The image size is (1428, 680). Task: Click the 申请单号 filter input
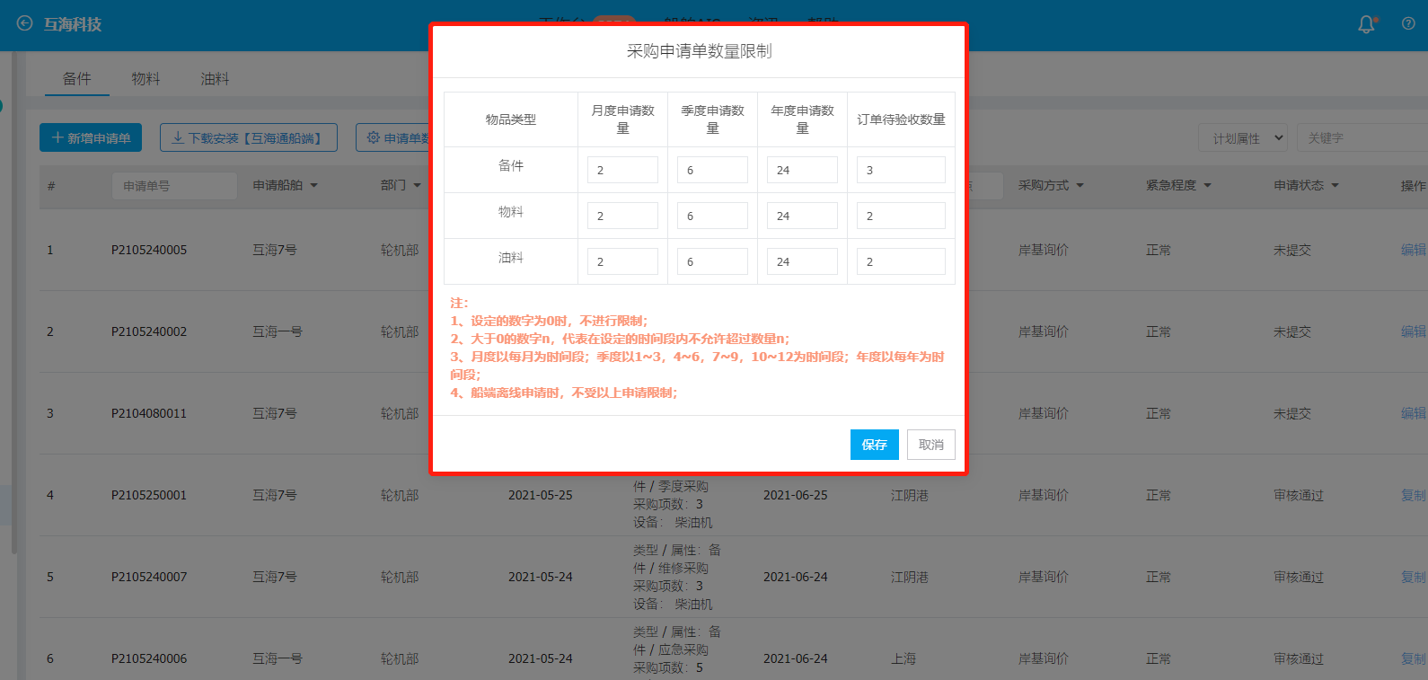pyautogui.click(x=174, y=186)
